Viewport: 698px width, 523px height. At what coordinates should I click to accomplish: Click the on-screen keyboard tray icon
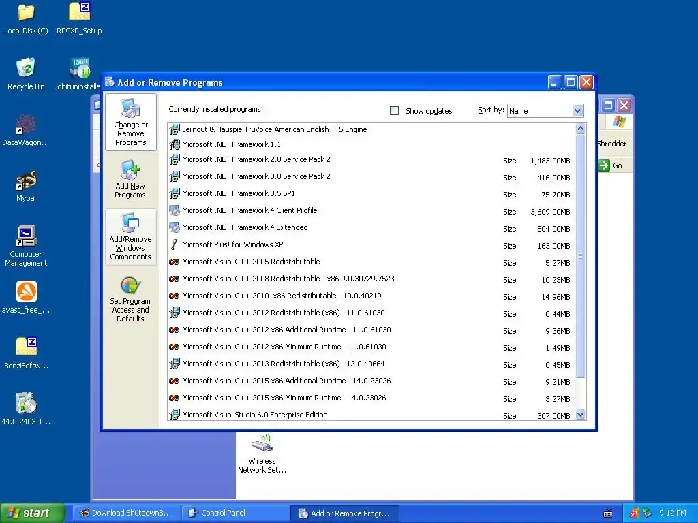[607, 513]
